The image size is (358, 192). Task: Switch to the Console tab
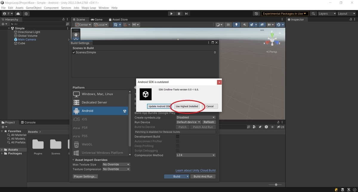28,122
